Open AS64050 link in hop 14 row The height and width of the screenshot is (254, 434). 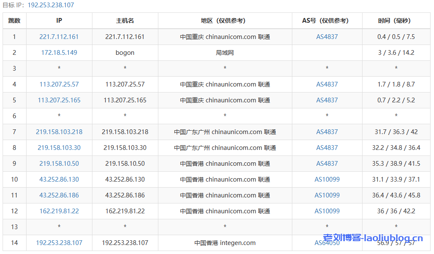[x=327, y=242]
